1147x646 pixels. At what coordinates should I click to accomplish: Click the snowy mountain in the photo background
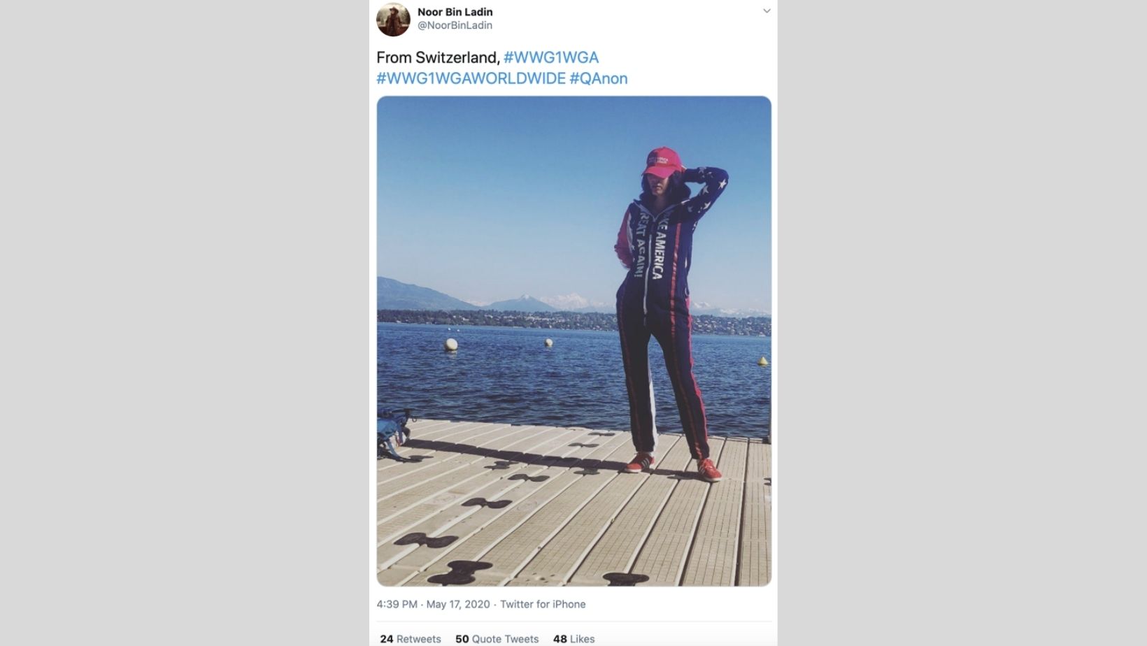point(568,302)
